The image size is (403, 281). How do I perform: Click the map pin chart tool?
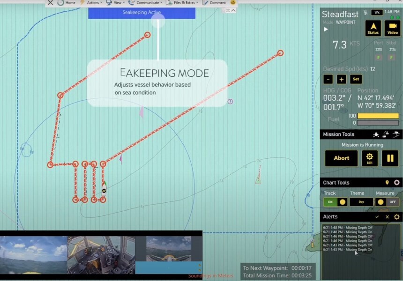[387, 183]
